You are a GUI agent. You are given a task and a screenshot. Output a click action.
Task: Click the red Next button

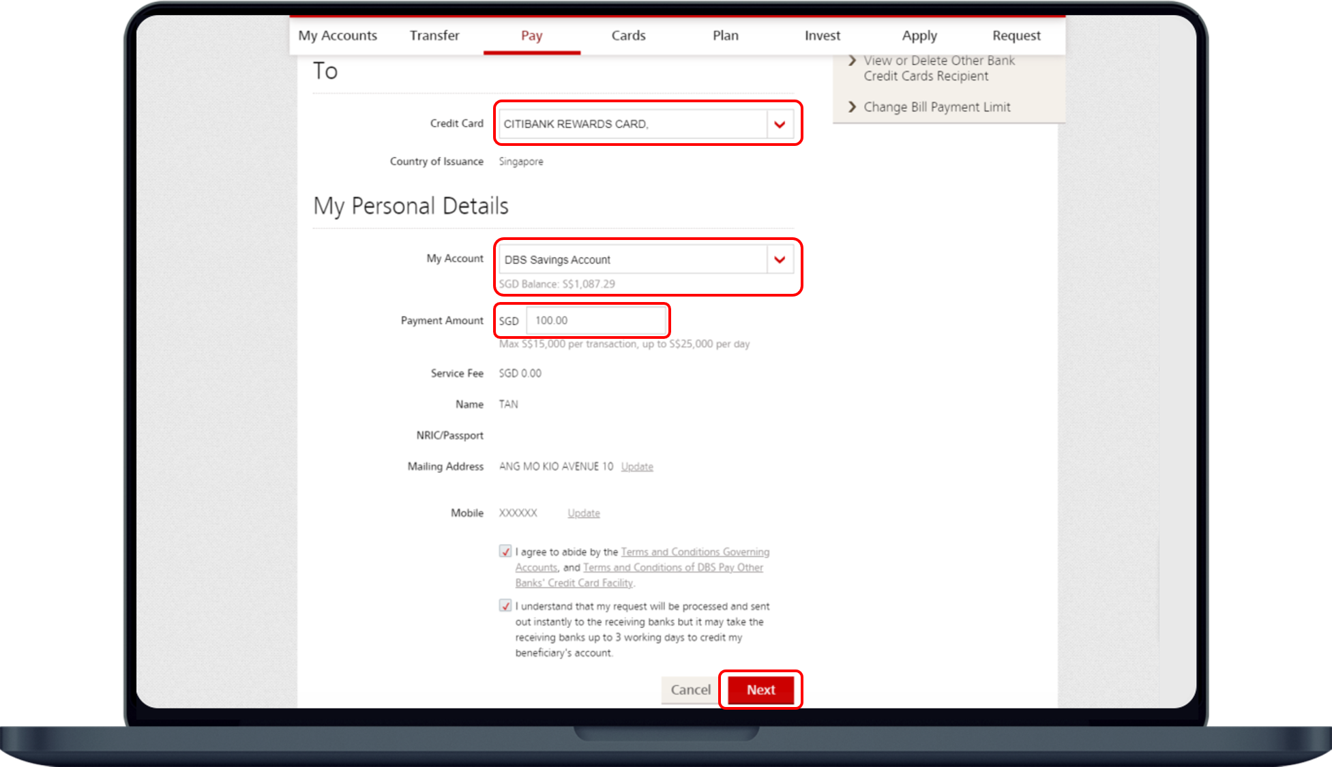tap(760, 690)
